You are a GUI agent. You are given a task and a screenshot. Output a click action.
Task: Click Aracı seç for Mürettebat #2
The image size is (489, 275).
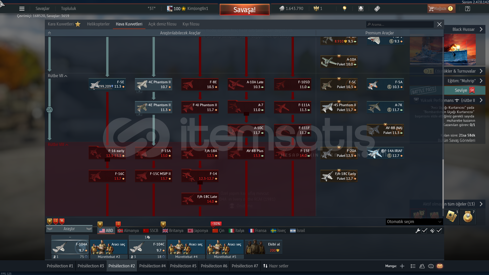click(x=109, y=247)
